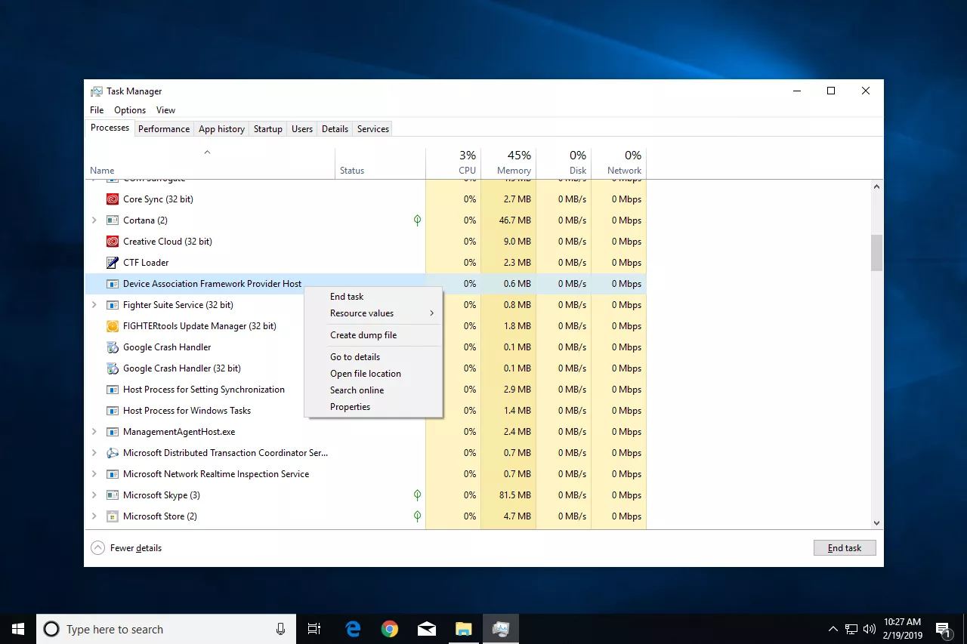Switch to the Startup tab
Screen dimensions: 967x644
pos(268,129)
